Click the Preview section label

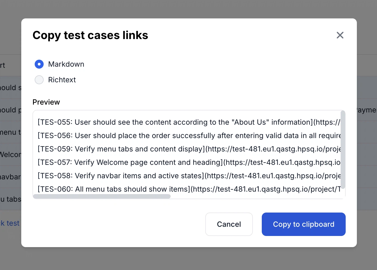pyautogui.click(x=46, y=102)
